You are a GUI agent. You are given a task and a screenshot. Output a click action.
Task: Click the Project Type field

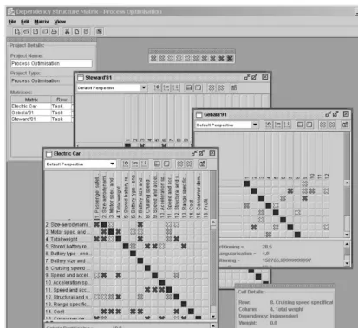point(42,80)
